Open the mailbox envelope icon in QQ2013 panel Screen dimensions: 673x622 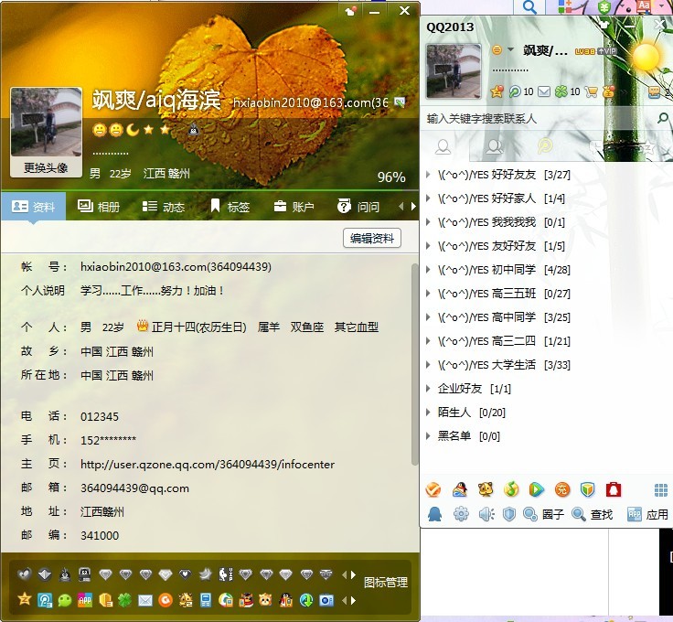(544, 91)
